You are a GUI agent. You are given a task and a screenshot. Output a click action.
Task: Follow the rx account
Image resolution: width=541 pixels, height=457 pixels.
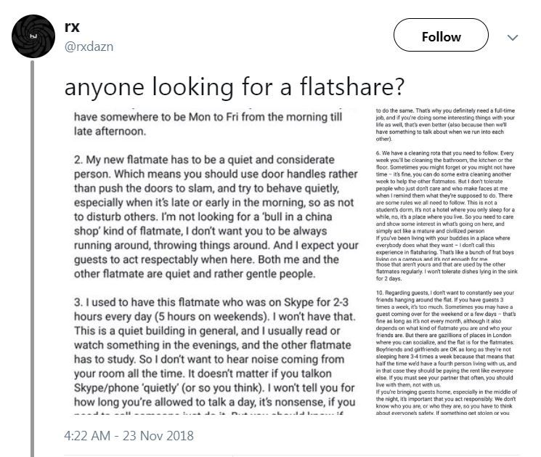441,35
